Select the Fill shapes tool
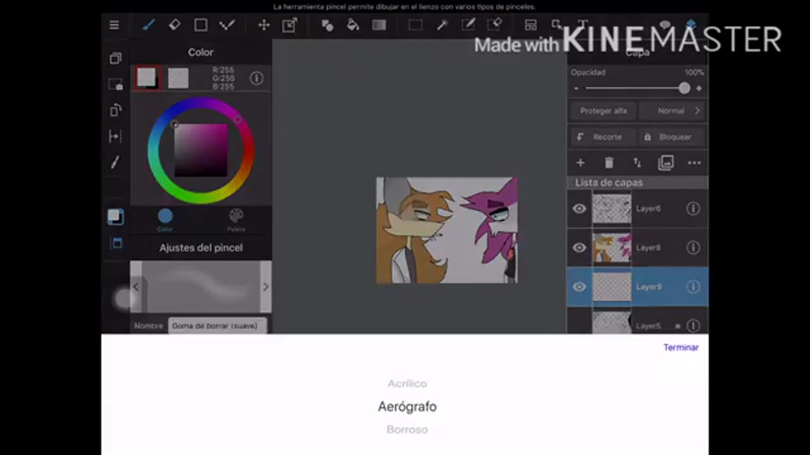The height and width of the screenshot is (455, 810). coord(327,25)
